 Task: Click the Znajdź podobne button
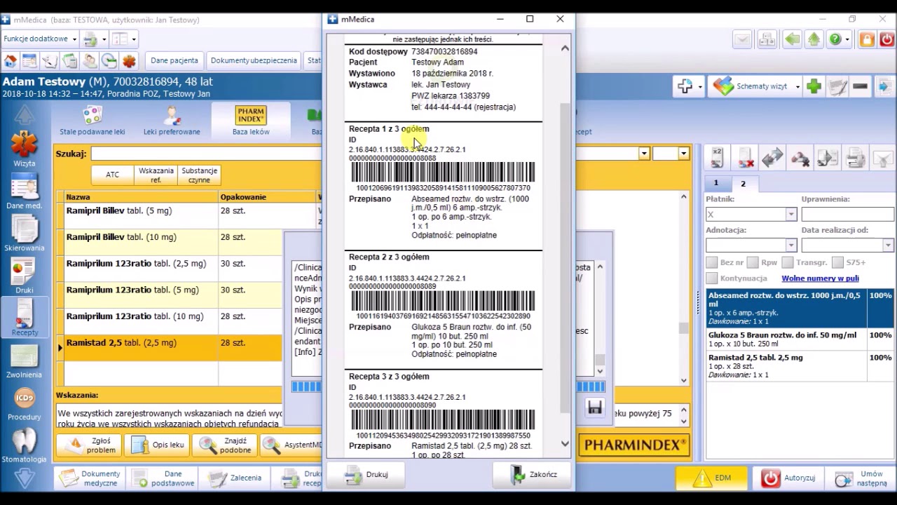tap(226, 445)
